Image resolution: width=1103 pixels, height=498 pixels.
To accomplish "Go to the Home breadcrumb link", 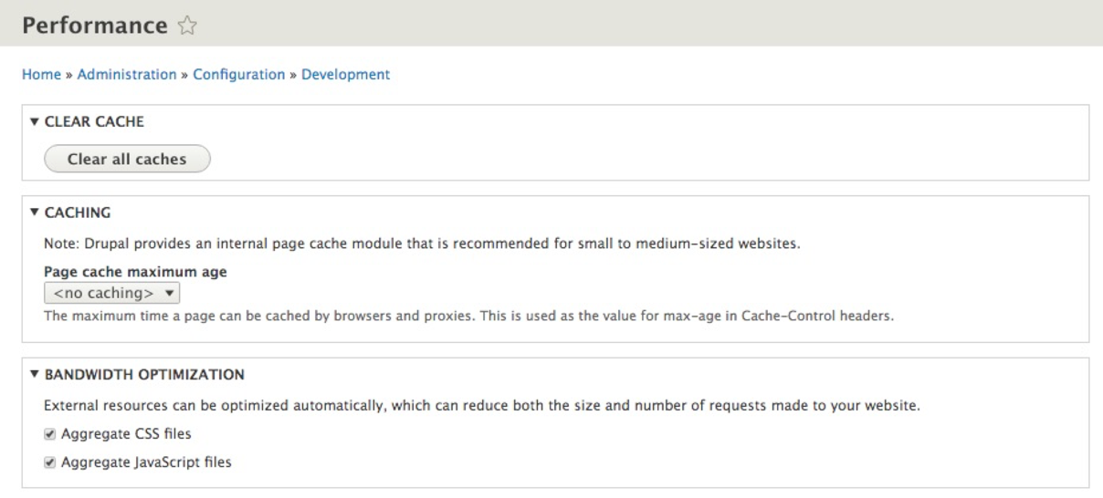I will pyautogui.click(x=37, y=75).
